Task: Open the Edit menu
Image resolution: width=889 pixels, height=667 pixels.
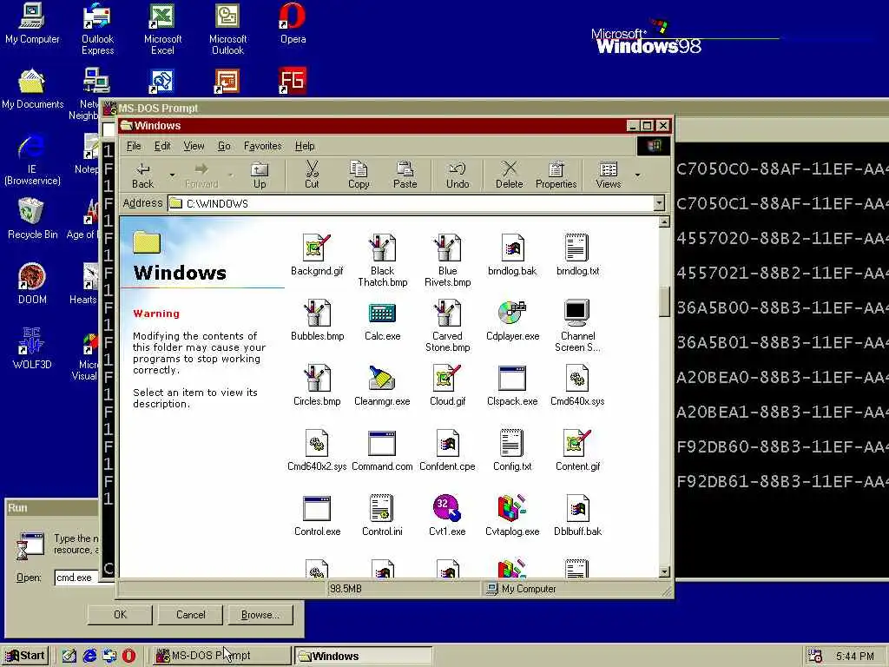Action: [x=162, y=146]
